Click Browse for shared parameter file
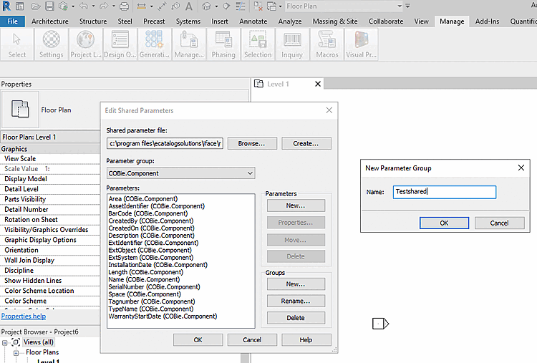Viewport: 537px width, 363px height. click(251, 143)
